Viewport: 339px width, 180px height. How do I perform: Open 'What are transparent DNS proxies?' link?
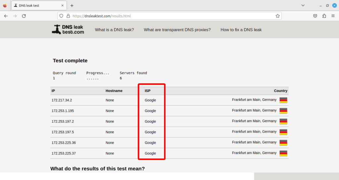(177, 30)
